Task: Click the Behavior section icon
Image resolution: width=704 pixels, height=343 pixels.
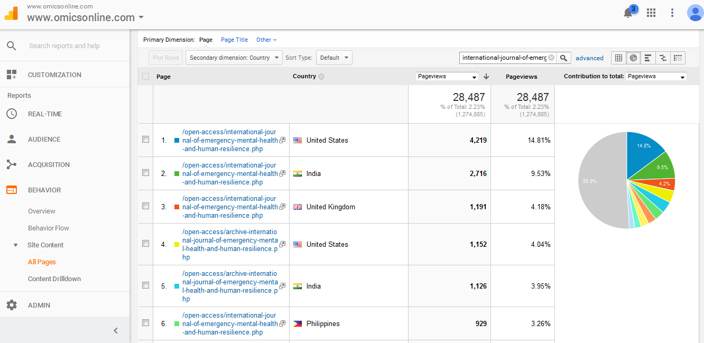Action: (12, 190)
